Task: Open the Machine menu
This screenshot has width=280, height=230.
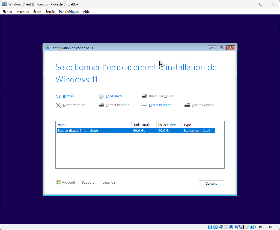Action: tap(23, 12)
